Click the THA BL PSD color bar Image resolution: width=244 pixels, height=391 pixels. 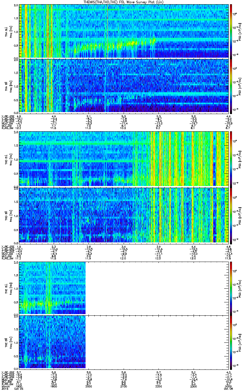(x=231, y=31)
